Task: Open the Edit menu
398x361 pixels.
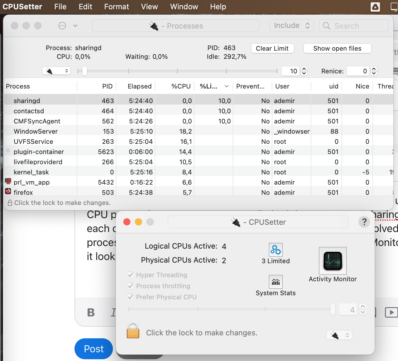Action: tap(85, 7)
